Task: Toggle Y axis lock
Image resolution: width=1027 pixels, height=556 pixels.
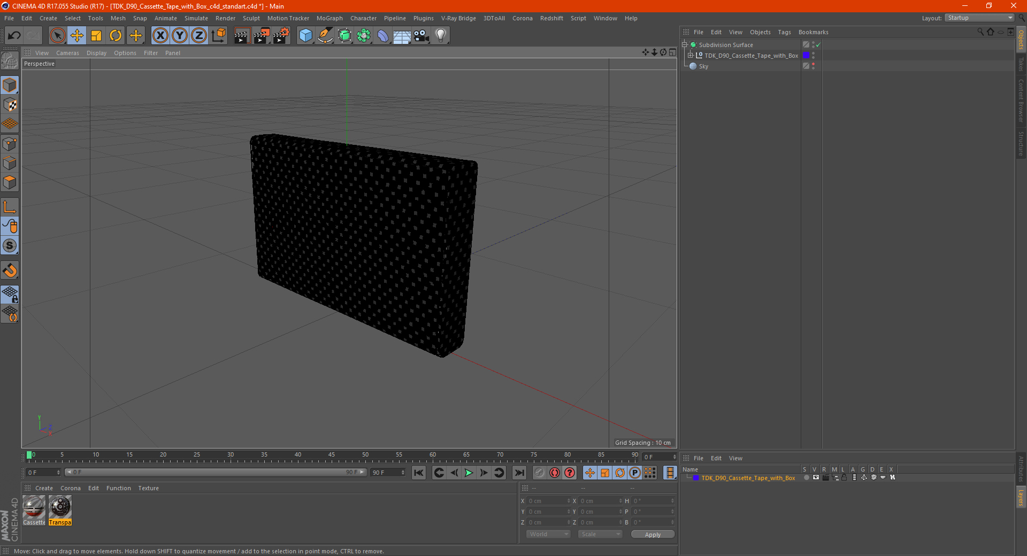Action: click(180, 36)
